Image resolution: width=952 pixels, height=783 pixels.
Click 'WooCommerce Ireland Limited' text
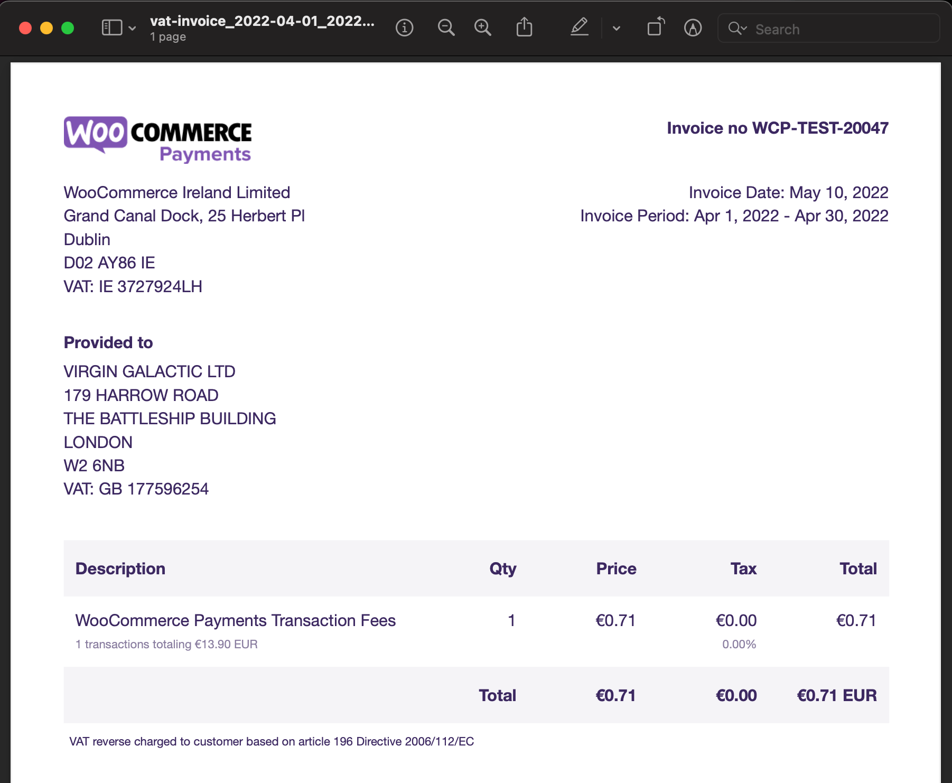[x=177, y=192]
